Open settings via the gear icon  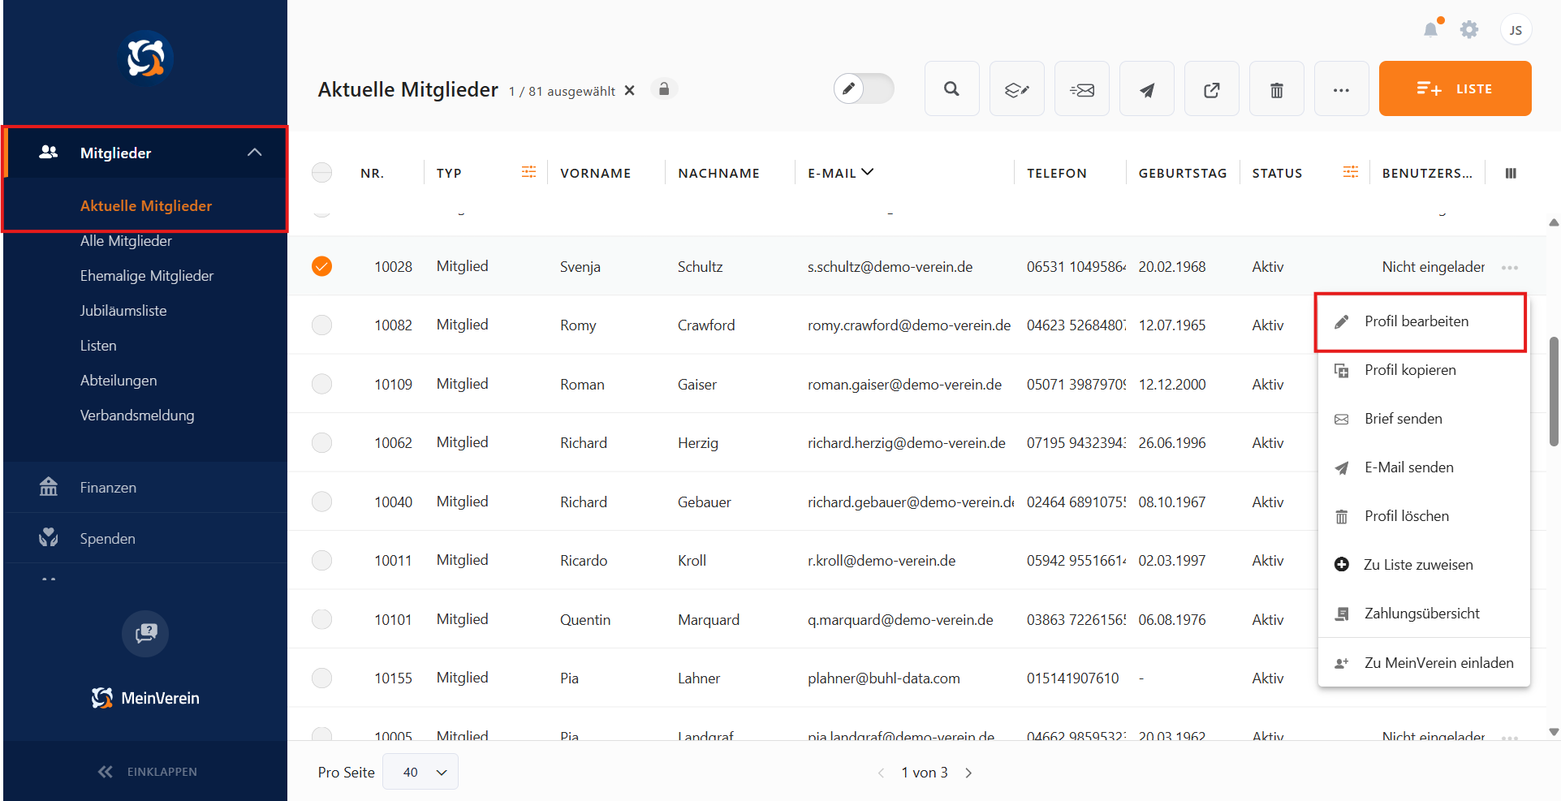point(1468,30)
